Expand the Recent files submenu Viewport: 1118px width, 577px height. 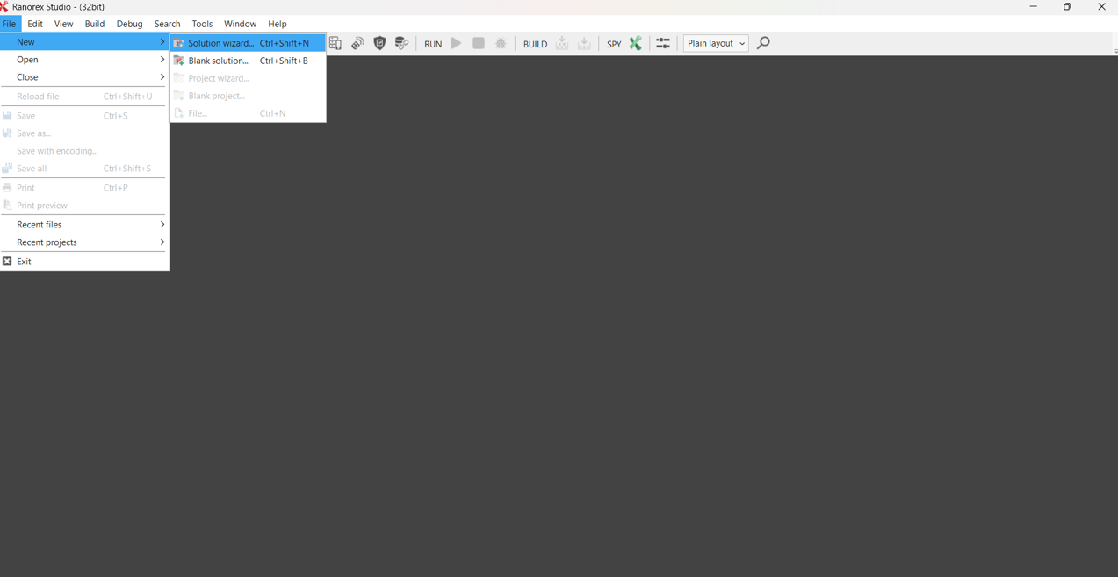[x=84, y=225]
